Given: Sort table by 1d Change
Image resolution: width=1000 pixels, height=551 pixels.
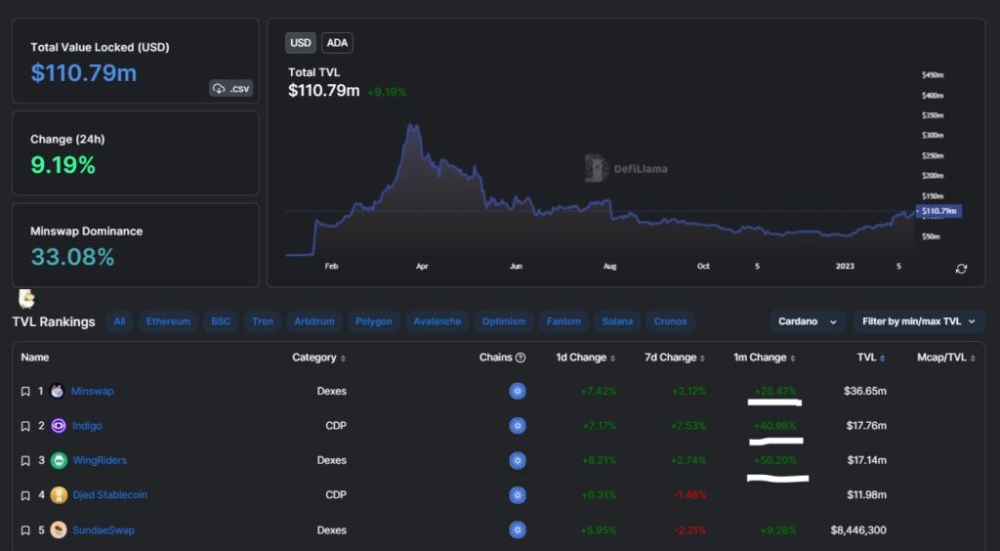Looking at the screenshot, I should [x=585, y=358].
